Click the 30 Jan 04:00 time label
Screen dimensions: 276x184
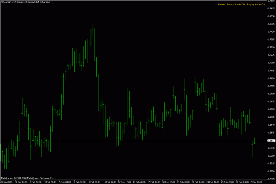click(21, 182)
